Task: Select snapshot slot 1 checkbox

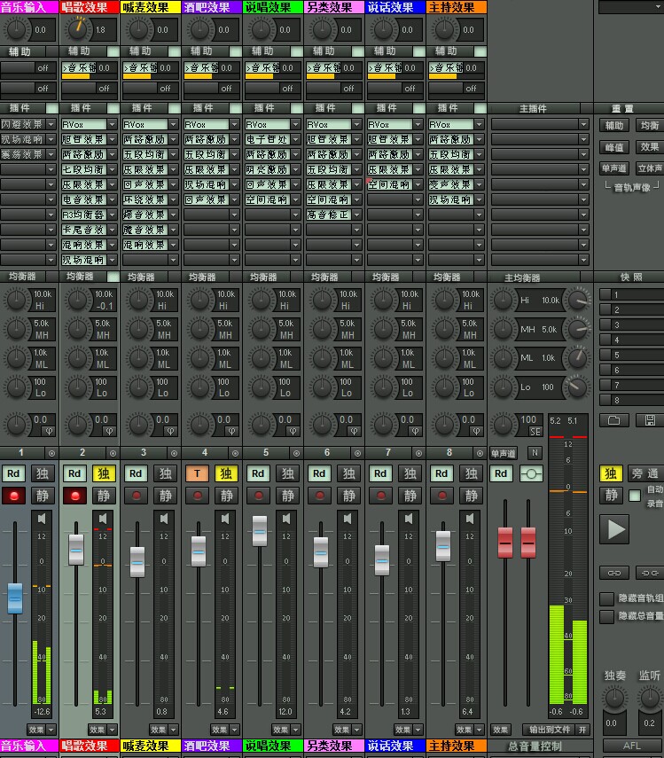Action: coord(605,294)
